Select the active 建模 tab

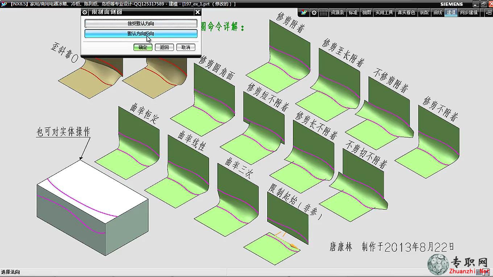point(451,13)
